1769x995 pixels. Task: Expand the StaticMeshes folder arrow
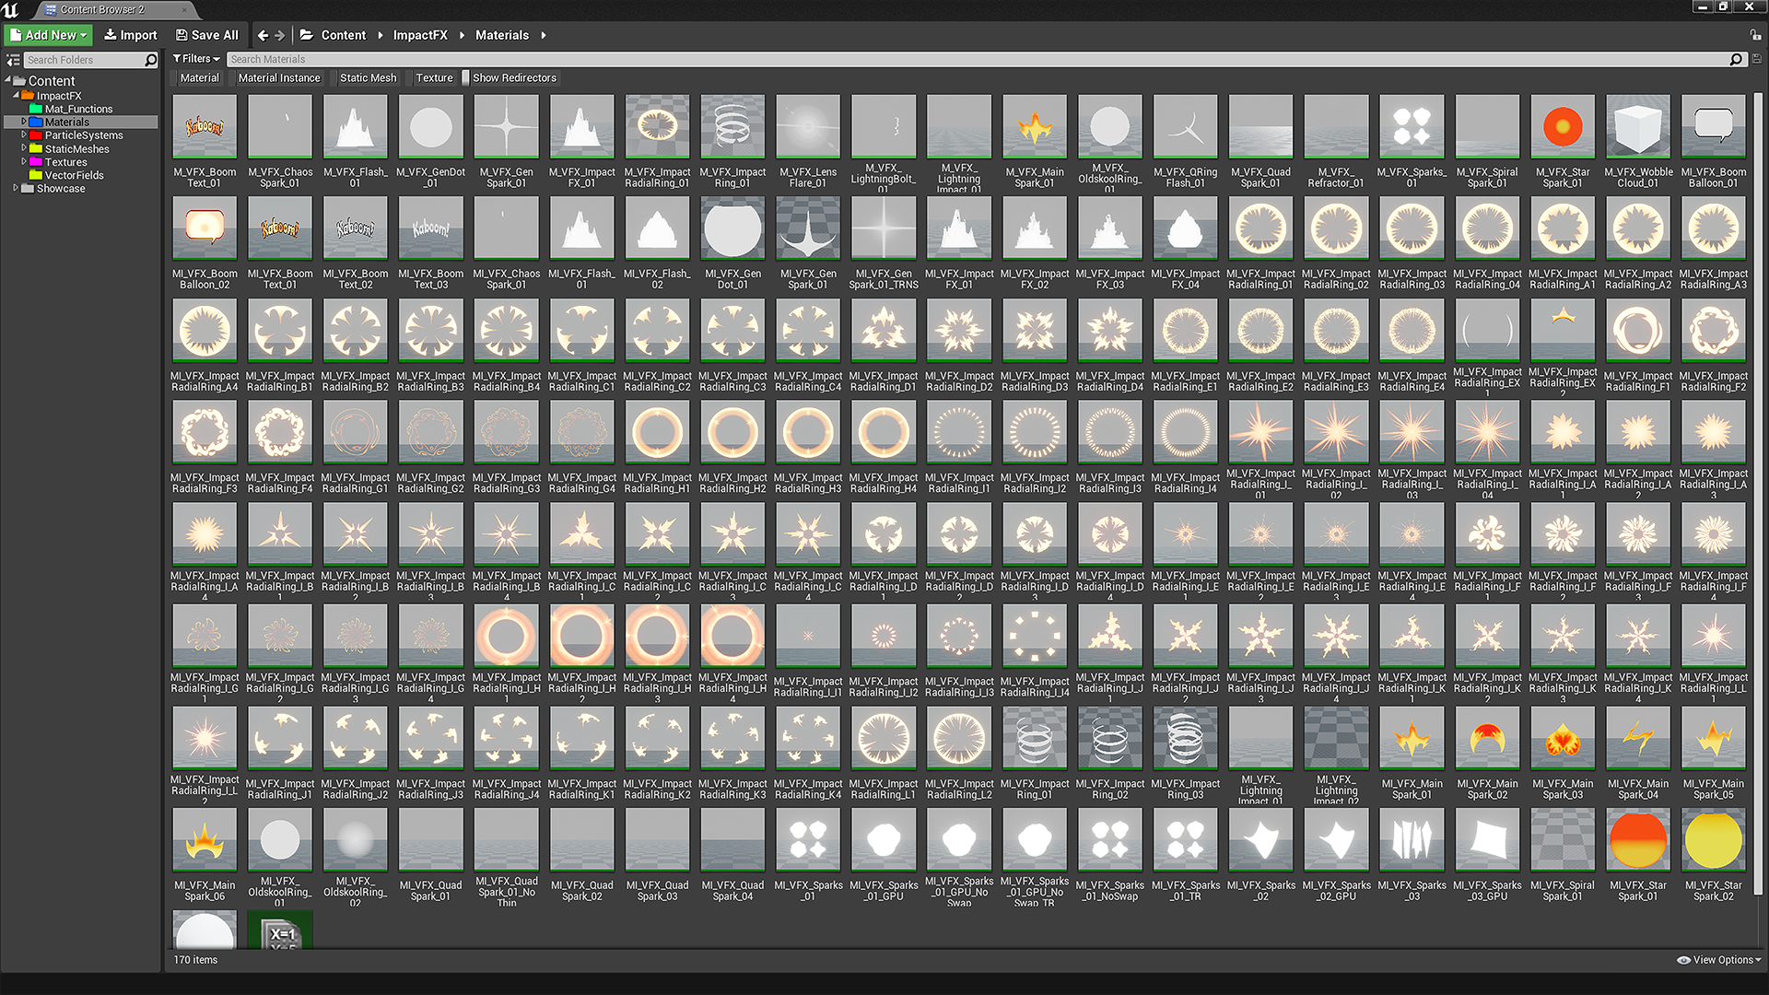click(24, 148)
